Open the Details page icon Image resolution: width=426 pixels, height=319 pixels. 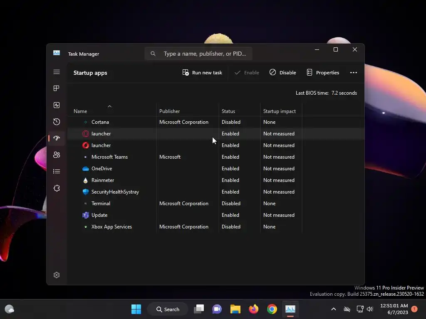(x=57, y=172)
